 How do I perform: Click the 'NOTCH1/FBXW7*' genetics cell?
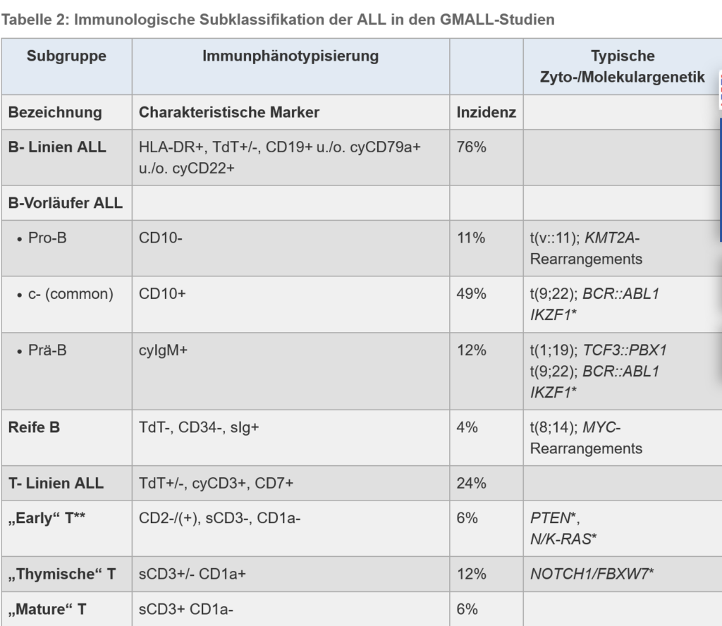click(x=592, y=574)
